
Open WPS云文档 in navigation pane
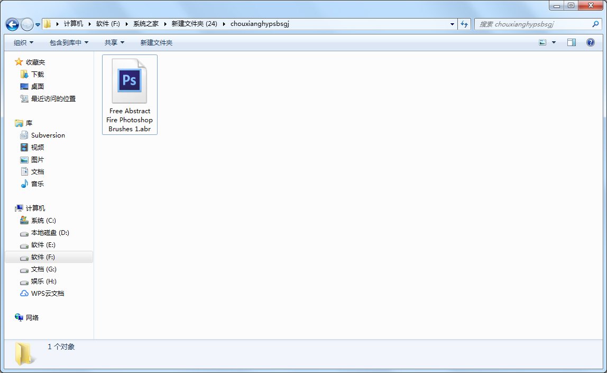click(48, 294)
